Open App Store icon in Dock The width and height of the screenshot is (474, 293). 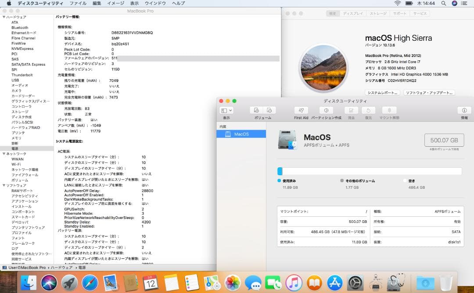334,283
